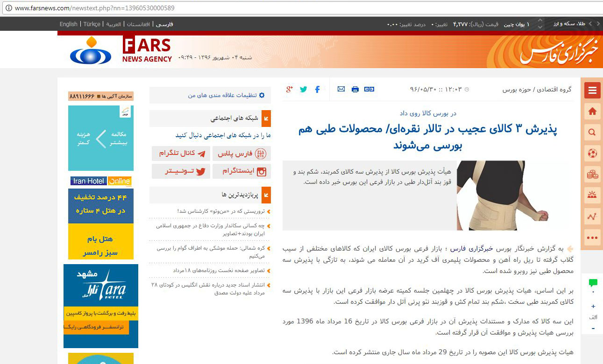Switch site language to العربية
The image size is (603, 364).
click(x=114, y=24)
